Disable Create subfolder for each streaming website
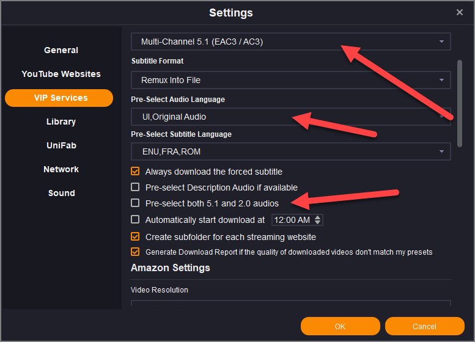 tap(136, 236)
